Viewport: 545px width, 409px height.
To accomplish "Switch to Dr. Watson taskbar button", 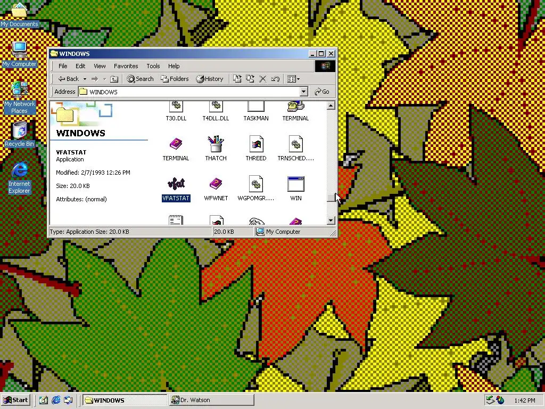I will 211,400.
